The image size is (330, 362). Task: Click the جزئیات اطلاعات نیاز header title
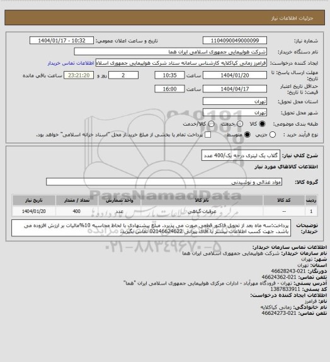pyautogui.click(x=292, y=18)
